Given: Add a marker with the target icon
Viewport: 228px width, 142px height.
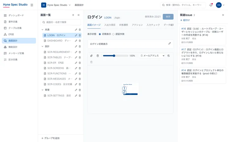Looking at the screenshot, I should (x=168, y=56).
